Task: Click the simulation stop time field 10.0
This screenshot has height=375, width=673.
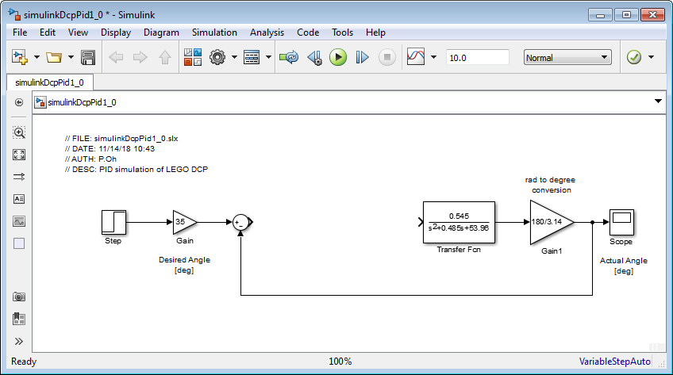Action: (x=477, y=57)
